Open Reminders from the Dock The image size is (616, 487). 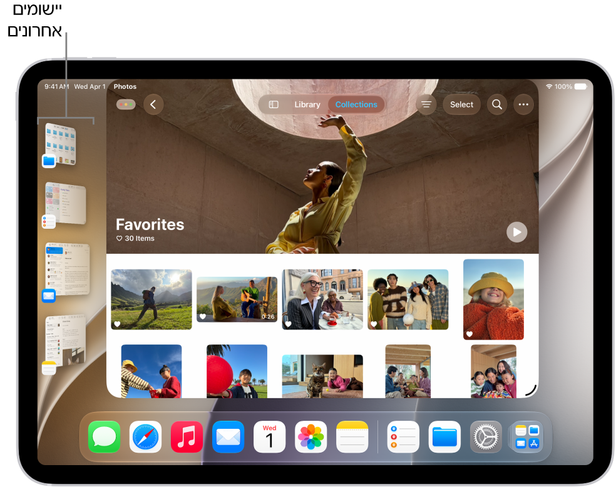coord(403,437)
